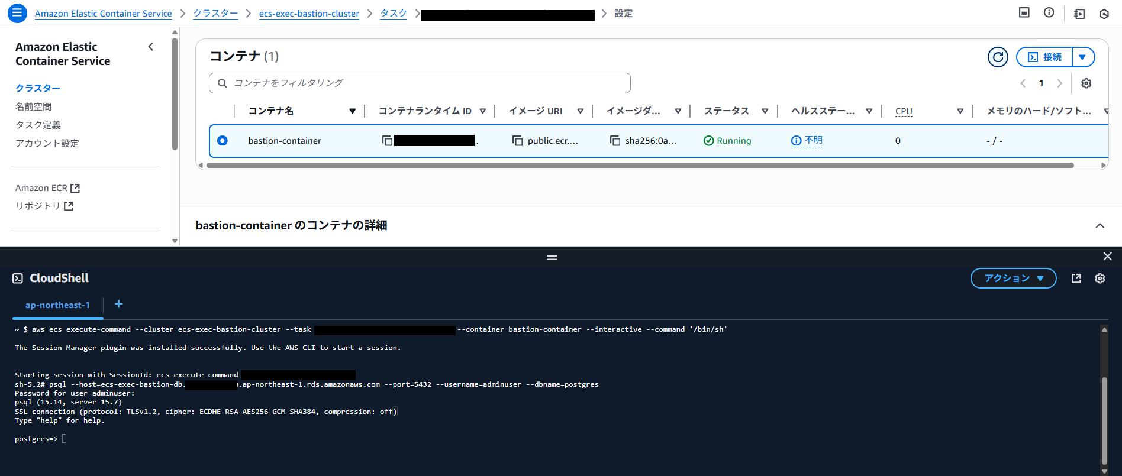This screenshot has height=476, width=1122.
Task: Copy the container runtime ID
Action: coord(387,141)
